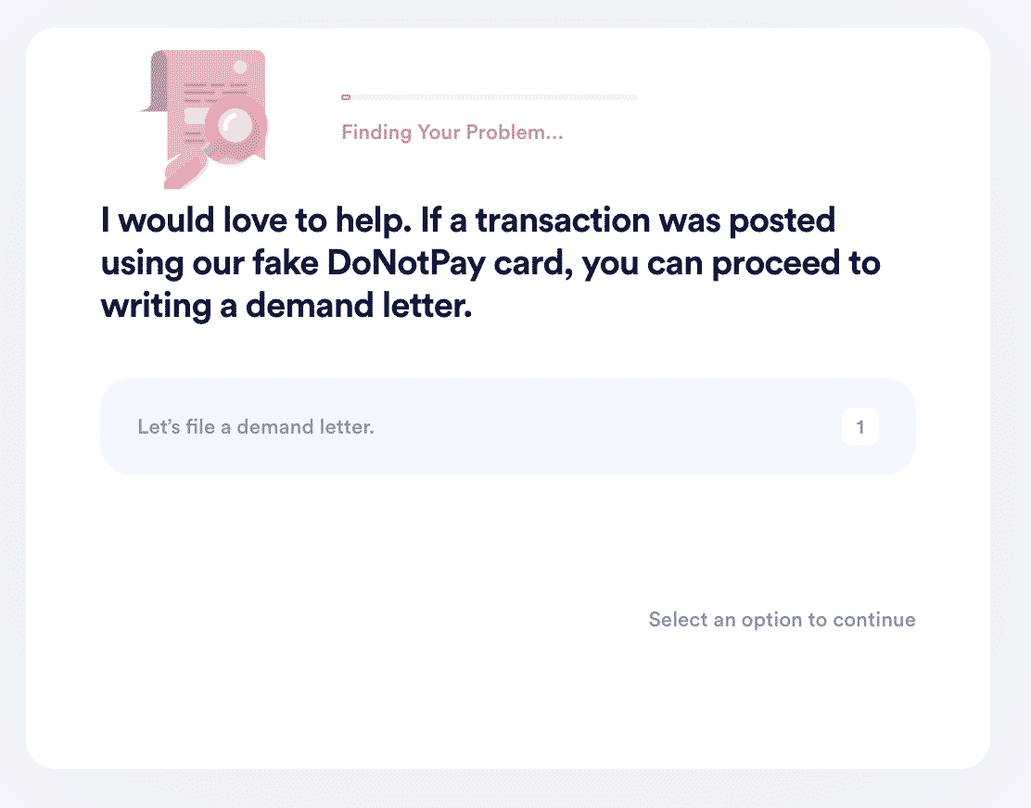Click the magnifier handle in the illustration
Image resolution: width=1031 pixels, height=808 pixels.
(x=210, y=150)
